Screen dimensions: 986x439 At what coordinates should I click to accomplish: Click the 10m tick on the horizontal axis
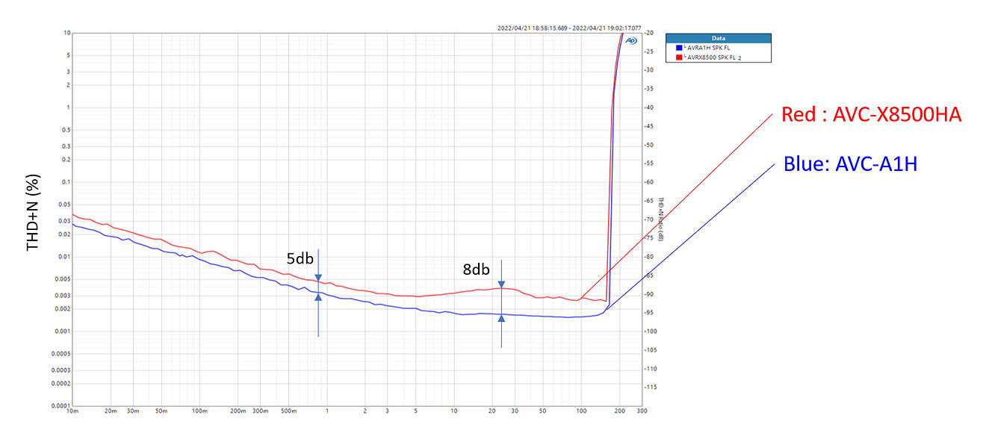tap(72, 412)
